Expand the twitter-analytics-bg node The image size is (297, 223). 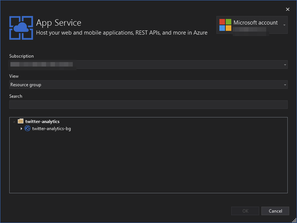coord(21,129)
